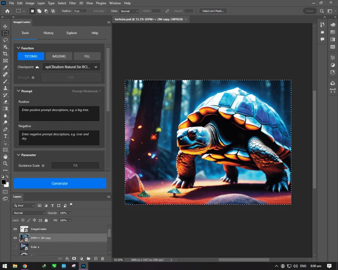Viewport: 338px width, 270px height.
Task: Select the Horizontal Type tool
Action: pos(5,136)
